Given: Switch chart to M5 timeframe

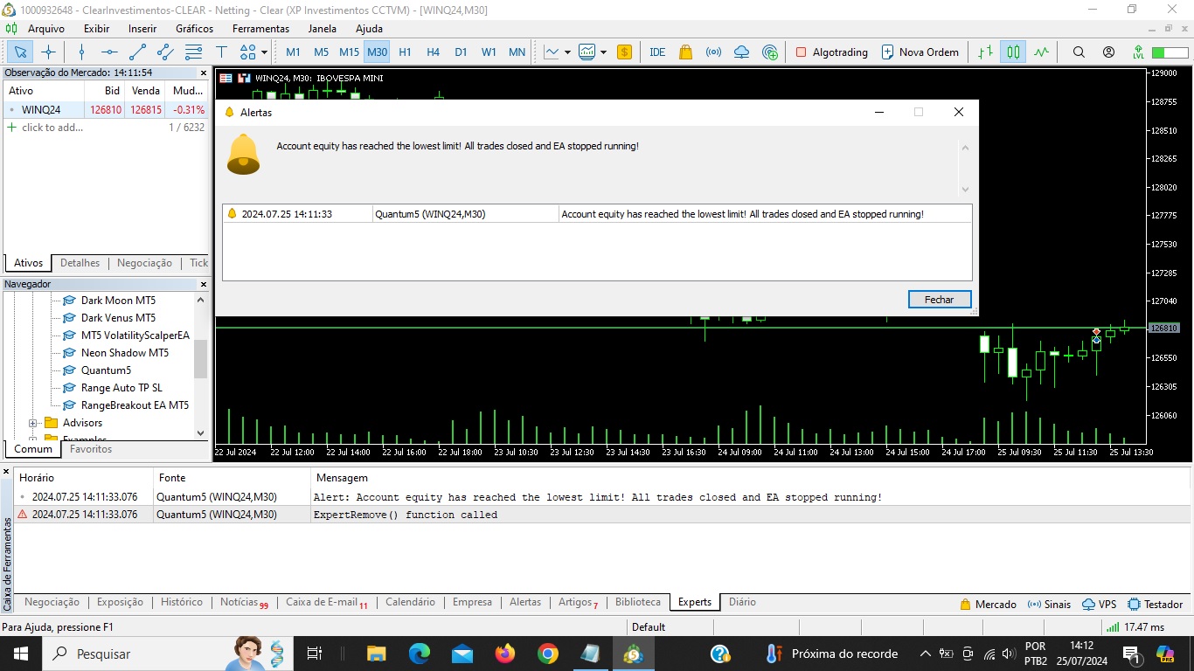Looking at the screenshot, I should pos(321,52).
